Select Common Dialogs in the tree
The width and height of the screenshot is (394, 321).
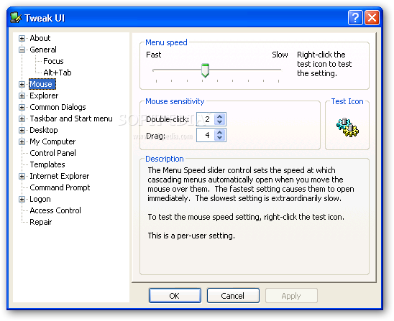58,107
